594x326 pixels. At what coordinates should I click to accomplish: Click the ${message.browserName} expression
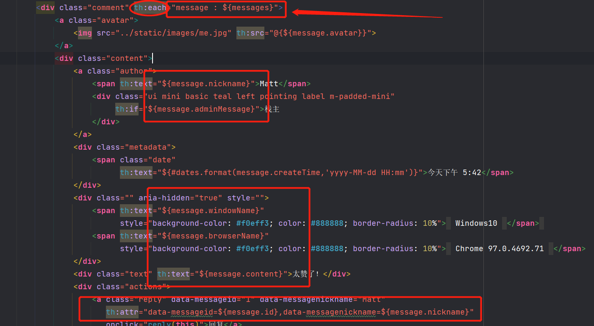[x=213, y=236]
